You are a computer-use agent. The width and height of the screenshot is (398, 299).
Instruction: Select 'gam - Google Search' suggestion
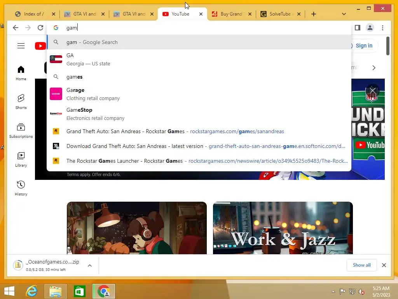(199, 42)
